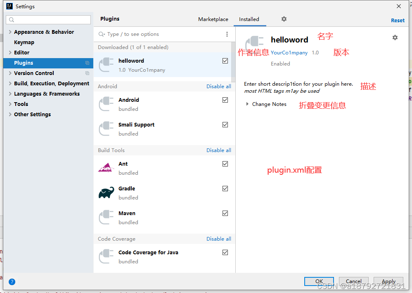Click the Ant plugin logo icon

[106, 168]
